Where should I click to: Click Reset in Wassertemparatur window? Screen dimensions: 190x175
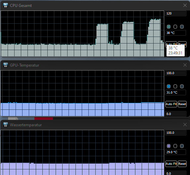[182, 164]
